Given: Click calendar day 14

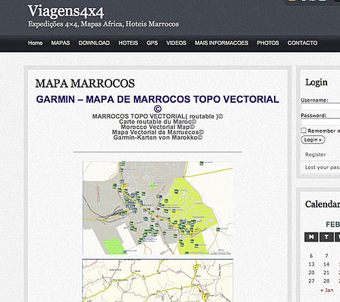Looking at the screenshot, I should (x=326, y=265).
